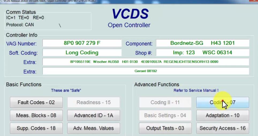Open Security Access - 16
This screenshot has width=258, height=136.
coord(223,128)
